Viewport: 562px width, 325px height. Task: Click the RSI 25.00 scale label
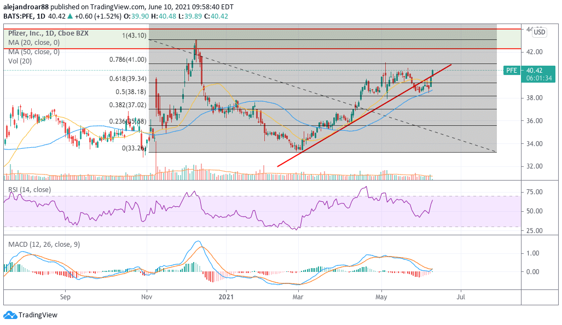click(535, 231)
